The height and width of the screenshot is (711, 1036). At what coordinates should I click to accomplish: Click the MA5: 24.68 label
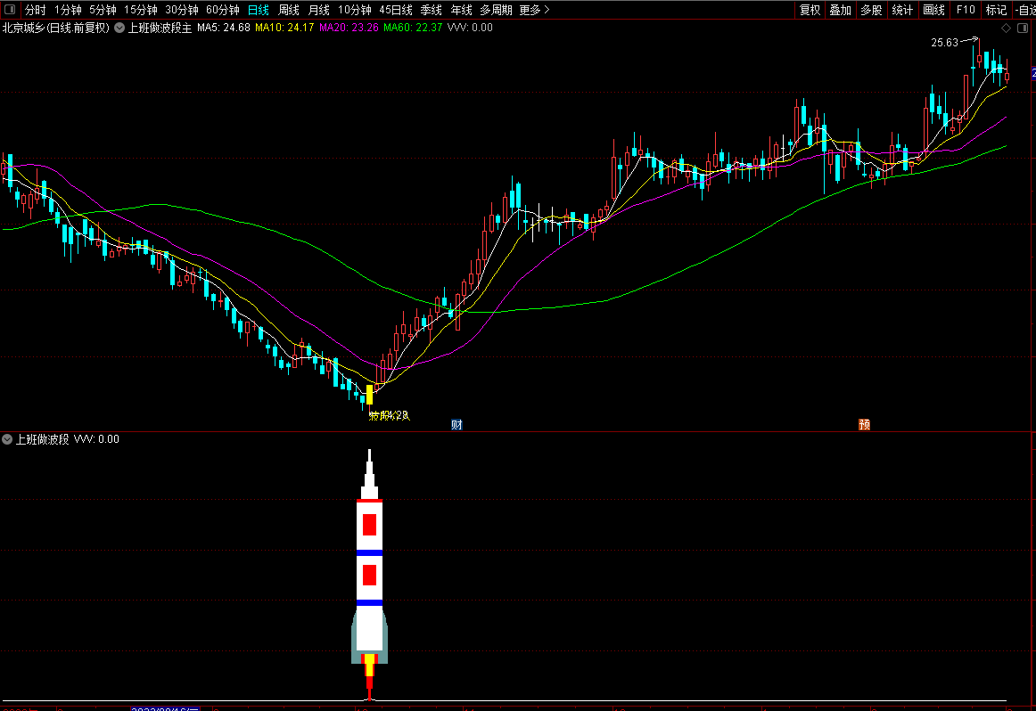(223, 28)
